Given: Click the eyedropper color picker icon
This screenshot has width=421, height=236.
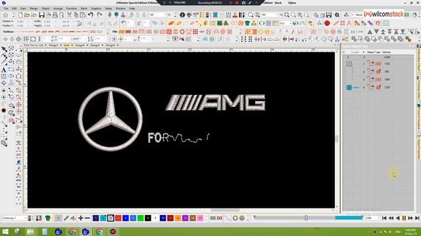Looking at the screenshot, I should 66,218.
